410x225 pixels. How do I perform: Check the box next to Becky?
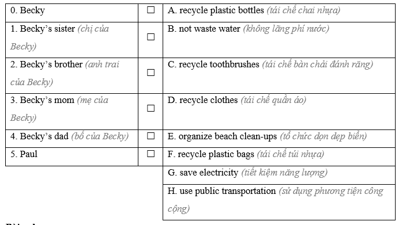pos(151,10)
